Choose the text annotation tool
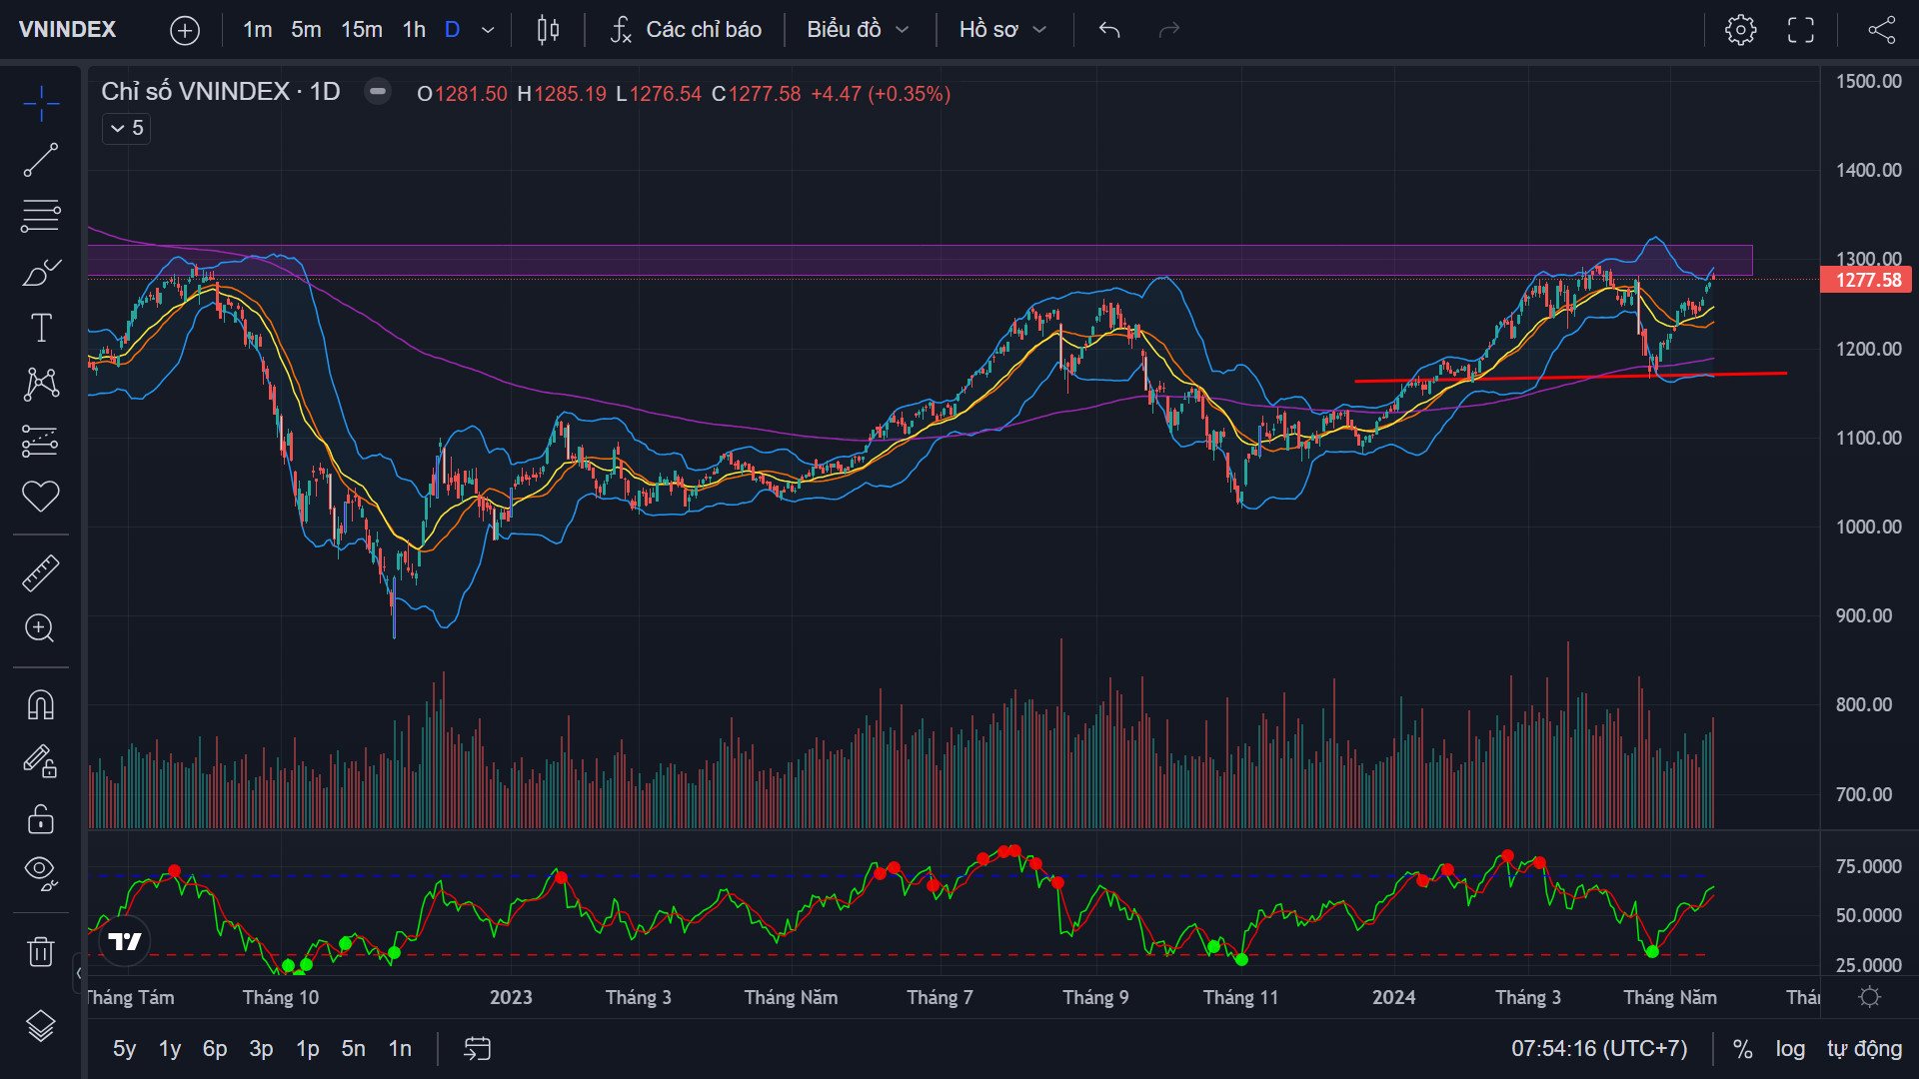 pos(41,328)
